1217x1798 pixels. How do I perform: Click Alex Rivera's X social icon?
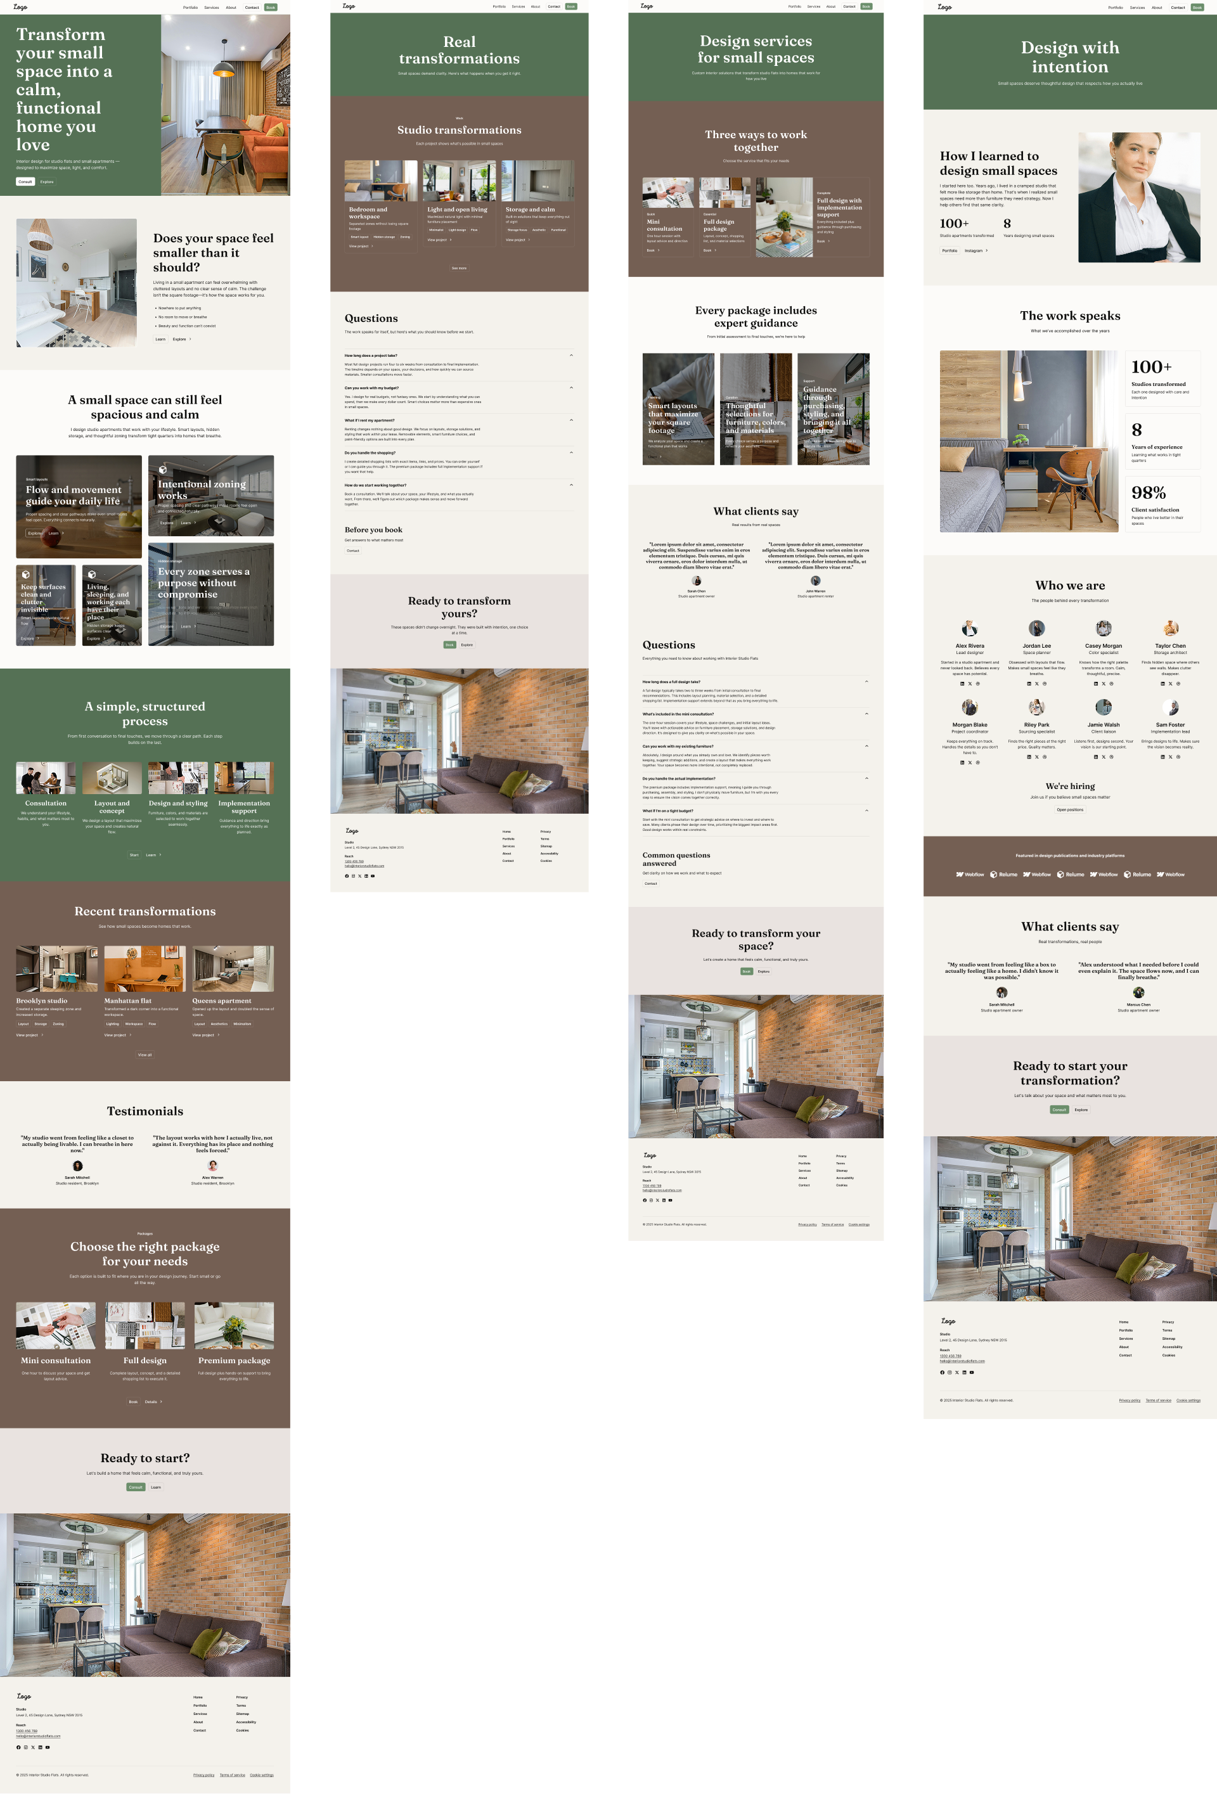point(970,684)
